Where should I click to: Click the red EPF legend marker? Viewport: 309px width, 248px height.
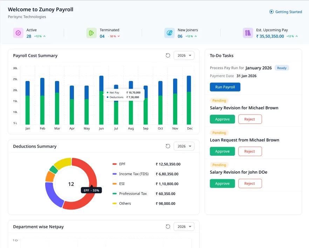coord(115,164)
